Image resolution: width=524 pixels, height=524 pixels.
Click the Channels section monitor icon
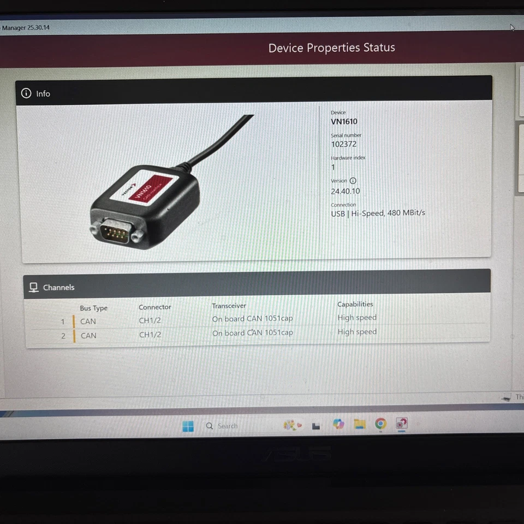point(34,287)
